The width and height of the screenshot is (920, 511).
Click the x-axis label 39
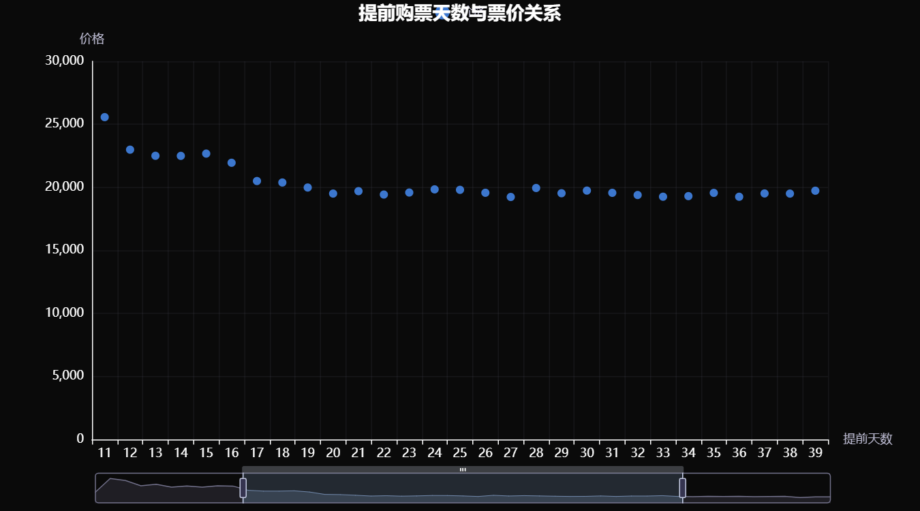pyautogui.click(x=815, y=453)
